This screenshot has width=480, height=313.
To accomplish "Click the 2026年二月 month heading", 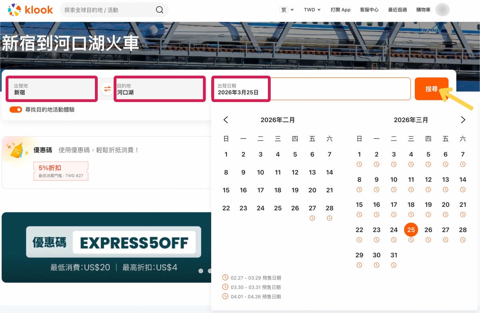I will (x=278, y=120).
